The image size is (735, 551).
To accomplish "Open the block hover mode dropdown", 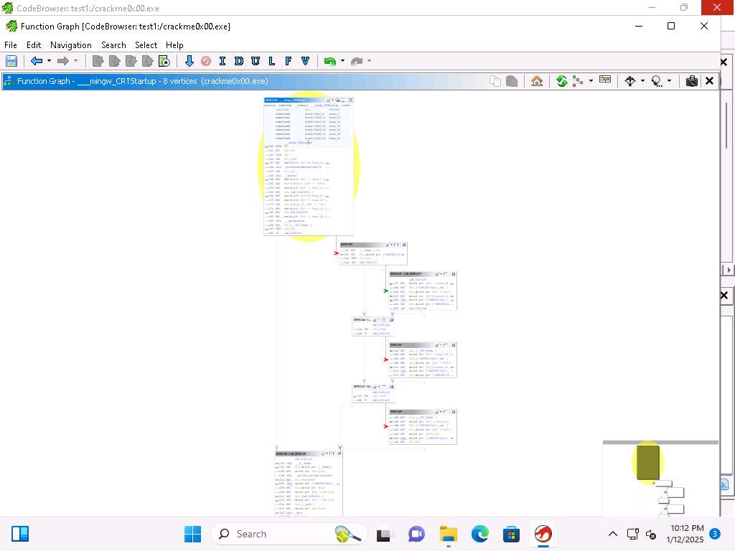I will point(670,81).
